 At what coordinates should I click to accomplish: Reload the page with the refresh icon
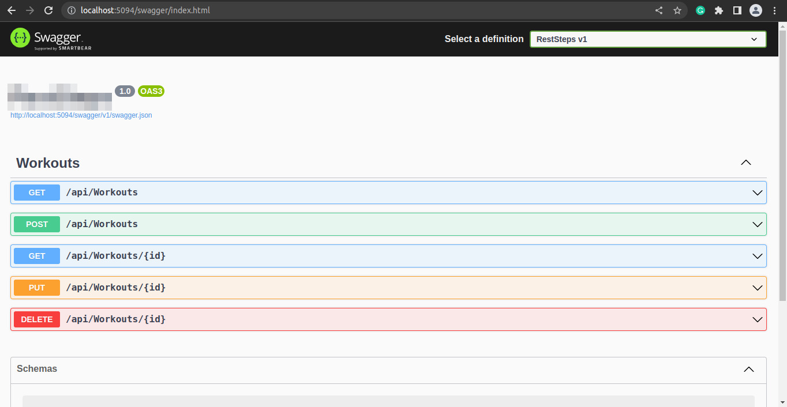[x=48, y=10]
